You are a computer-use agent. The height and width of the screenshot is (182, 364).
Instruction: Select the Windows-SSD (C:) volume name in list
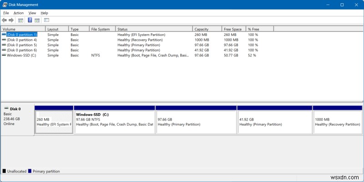tap(21, 55)
